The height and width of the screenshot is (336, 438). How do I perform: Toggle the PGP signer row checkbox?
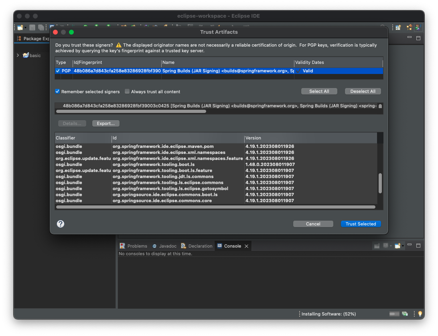(57, 71)
